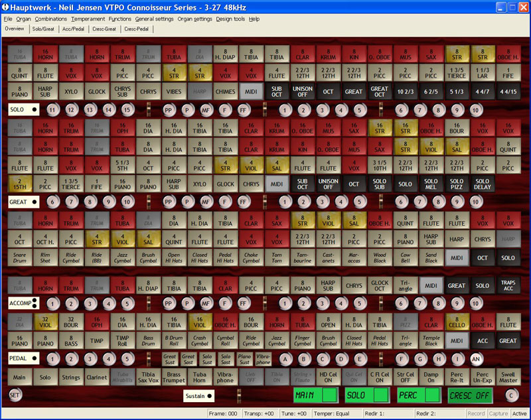Image resolution: width=531 pixels, height=420 pixels.
Task: Switch to the Solo/Great tab
Action: click(x=43, y=29)
